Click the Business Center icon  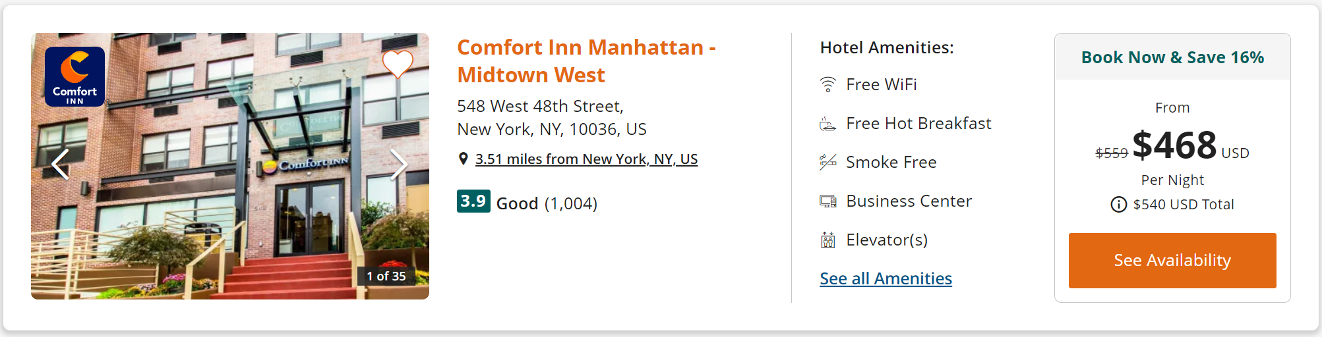pos(827,201)
